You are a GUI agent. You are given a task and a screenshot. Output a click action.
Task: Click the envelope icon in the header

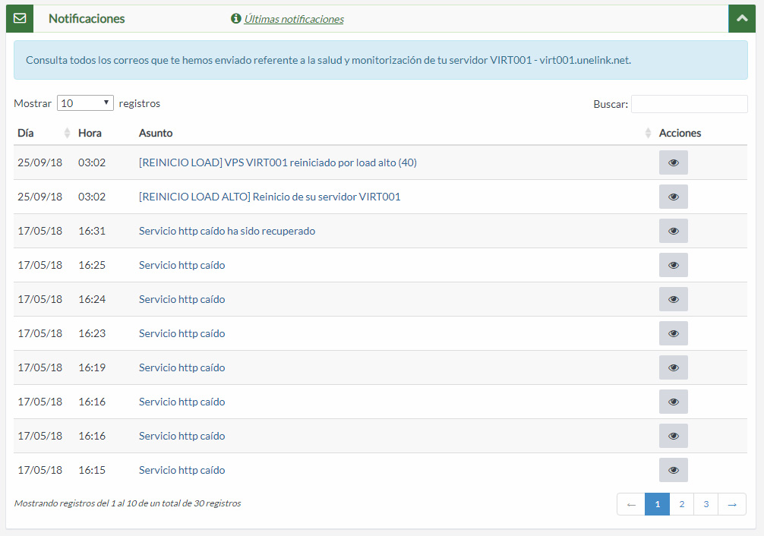tap(19, 17)
